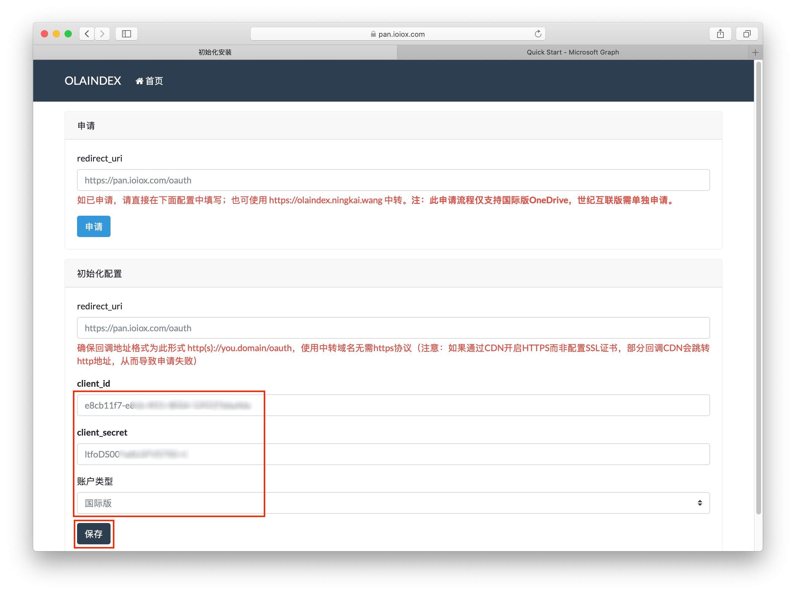
Task: Click redirect_uri field in 初始化配置 section
Action: [x=393, y=328]
